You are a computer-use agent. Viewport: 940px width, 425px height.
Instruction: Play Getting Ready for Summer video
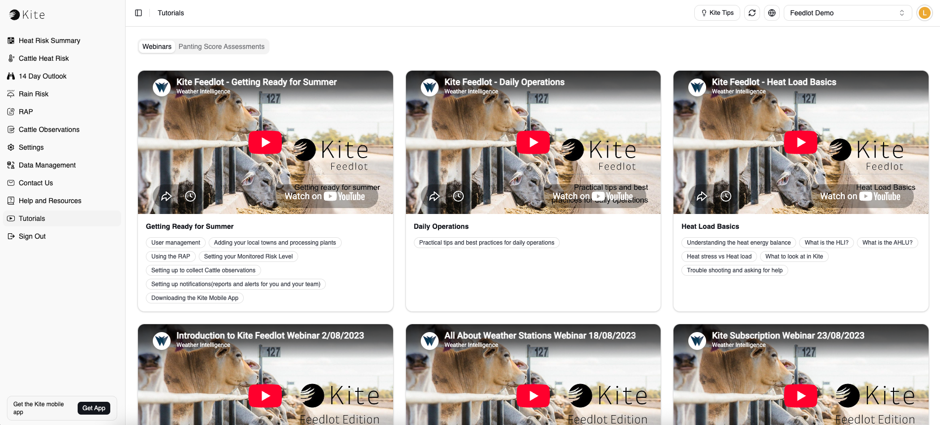pyautogui.click(x=266, y=142)
